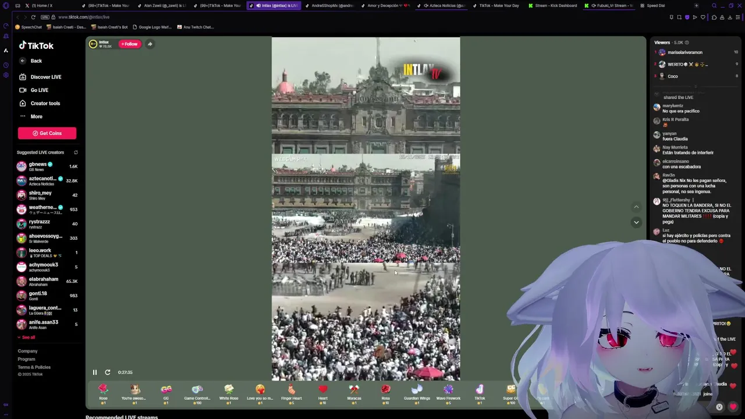Viewport: 745px width, 419px height.
Task: Open the rystrazzz suggested creator
Action: pos(47,224)
